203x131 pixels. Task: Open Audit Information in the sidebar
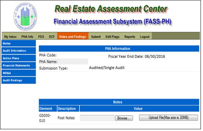click(x=19, y=51)
